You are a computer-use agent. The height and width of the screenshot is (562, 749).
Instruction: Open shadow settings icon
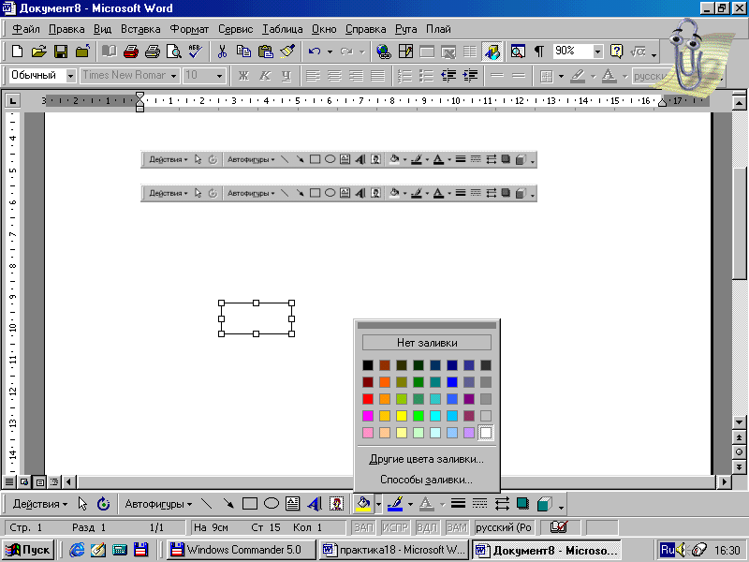pyautogui.click(x=523, y=504)
